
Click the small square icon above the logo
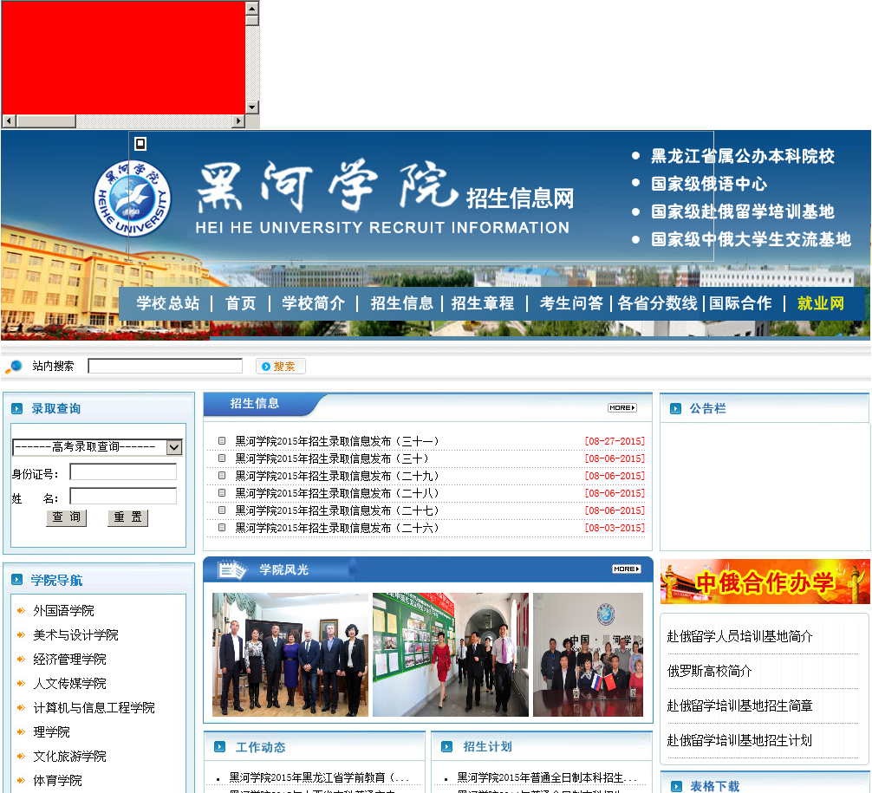pyautogui.click(x=140, y=144)
